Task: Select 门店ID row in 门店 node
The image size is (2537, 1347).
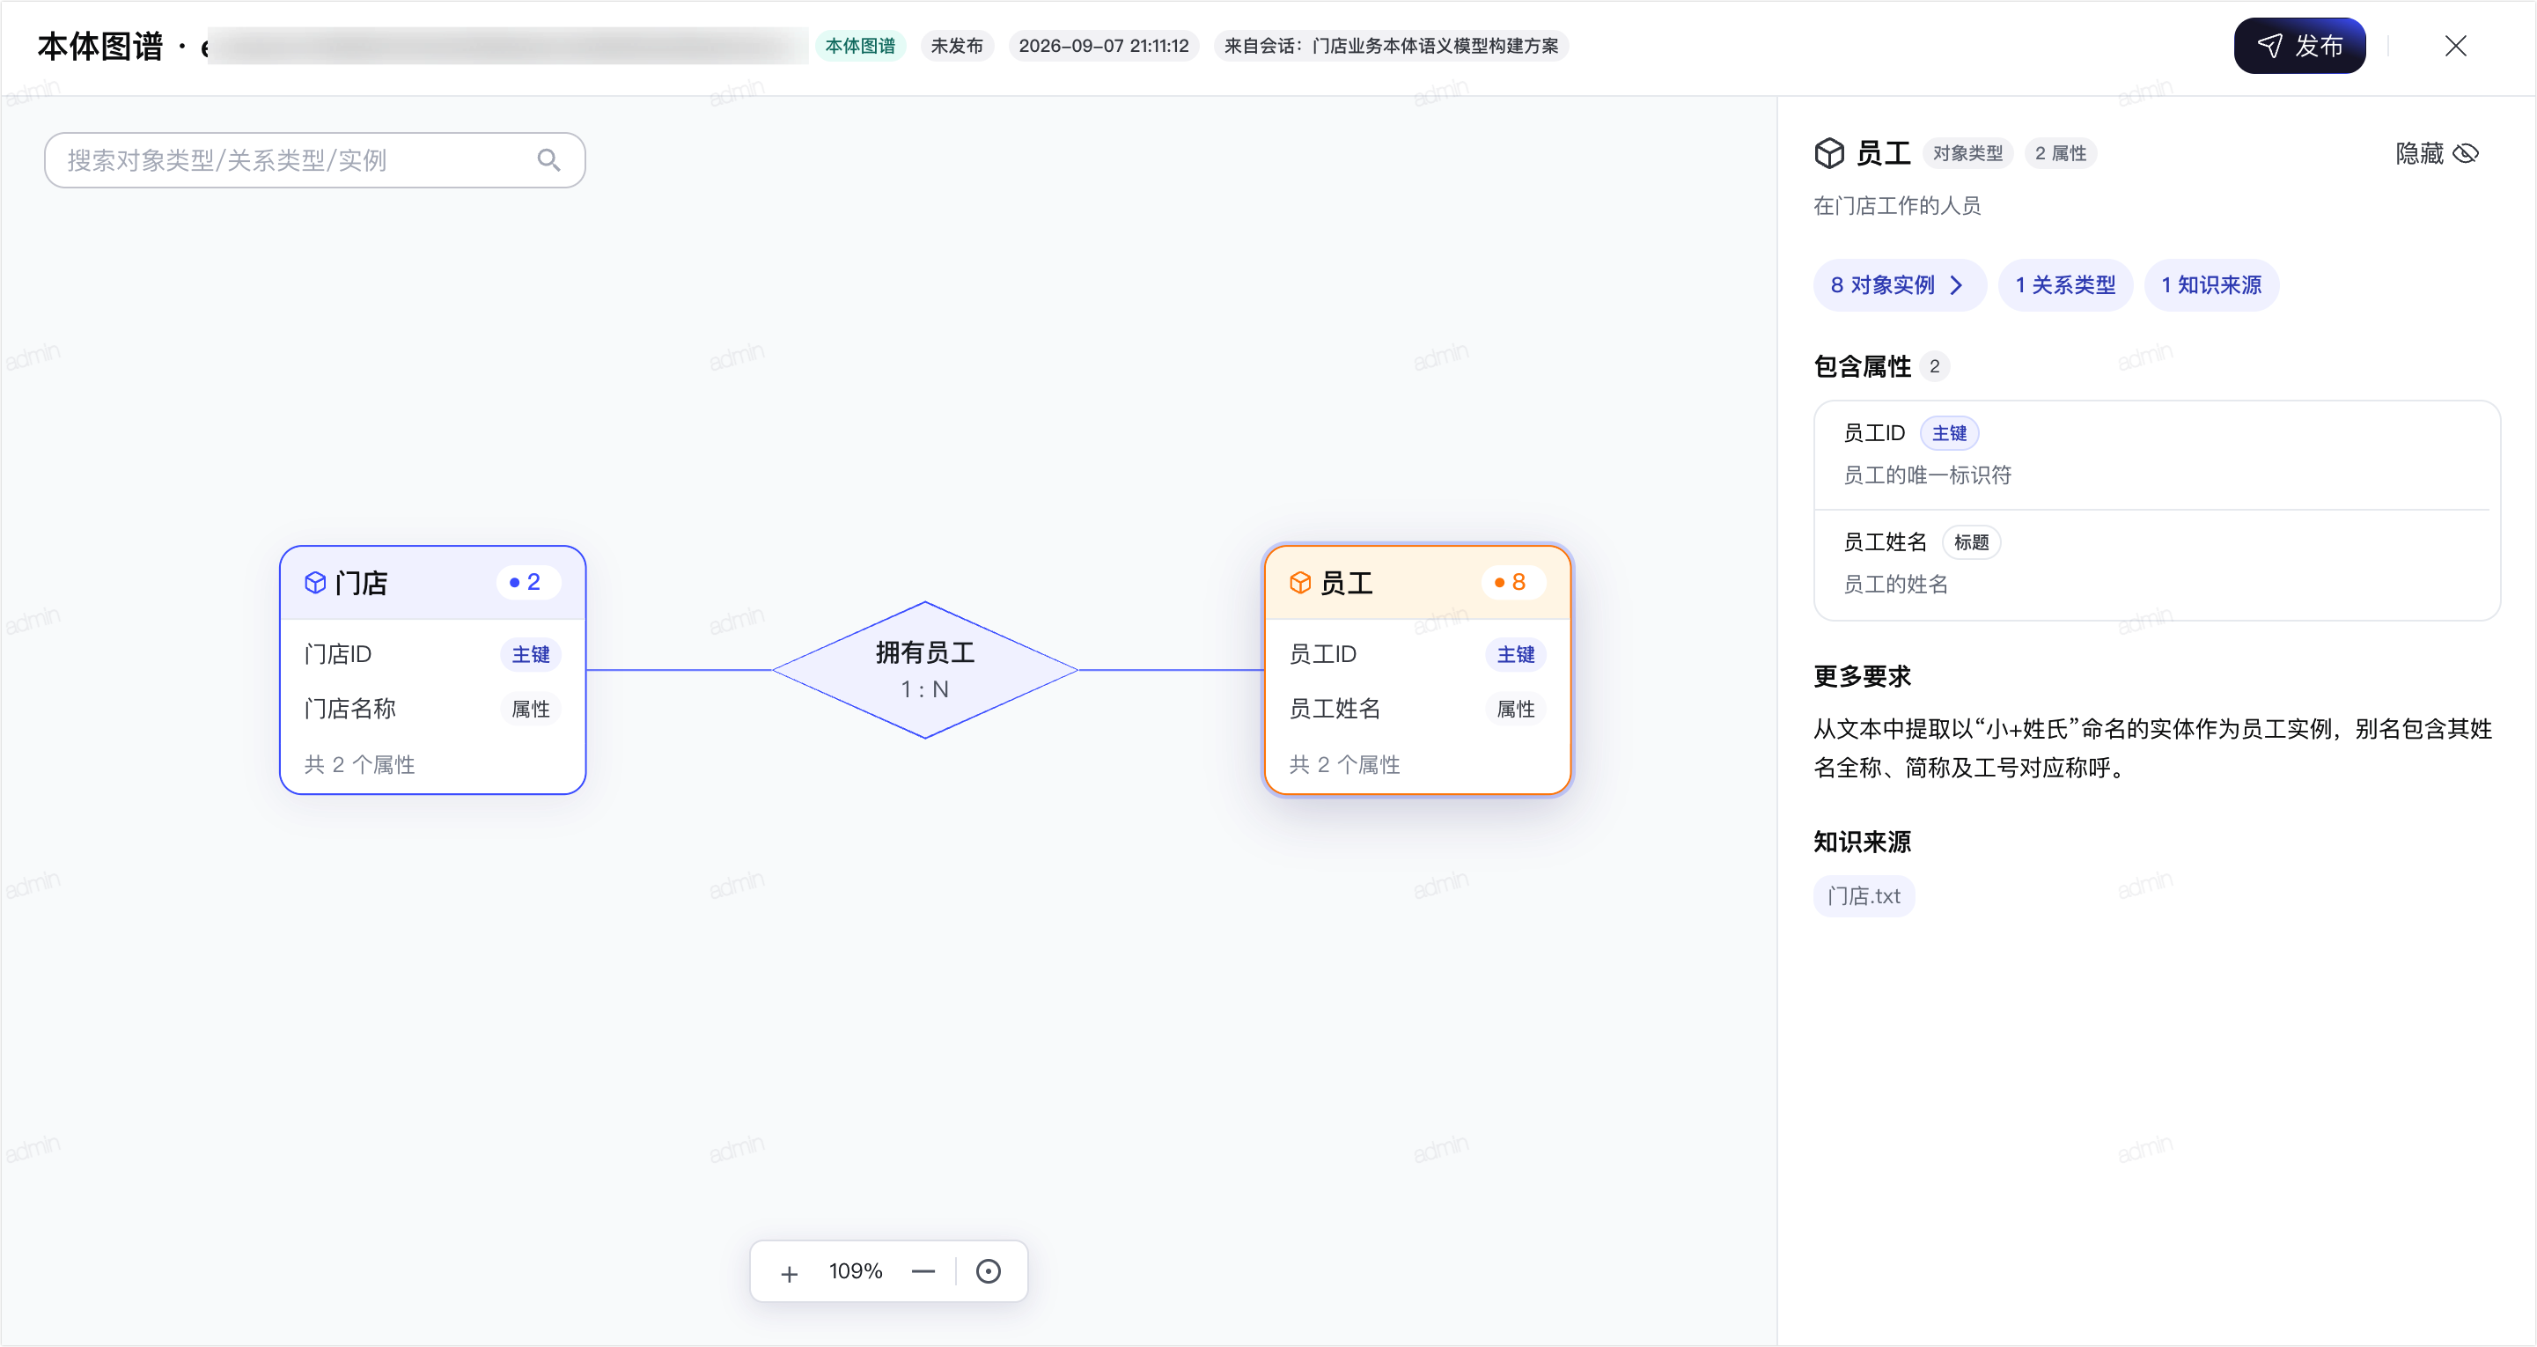Action: pos(432,654)
